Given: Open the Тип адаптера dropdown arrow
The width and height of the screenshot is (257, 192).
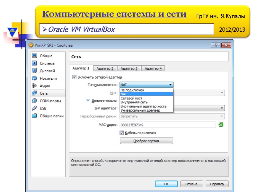Looking at the screenshot, I should (222, 108).
